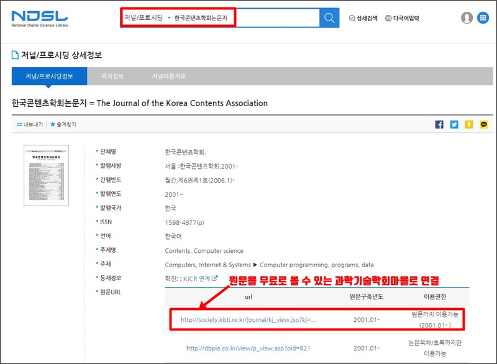Click the magnifier search button
This screenshot has width=497, height=364.
point(329,18)
